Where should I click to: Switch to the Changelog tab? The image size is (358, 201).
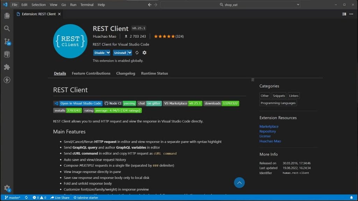[x=126, y=73]
